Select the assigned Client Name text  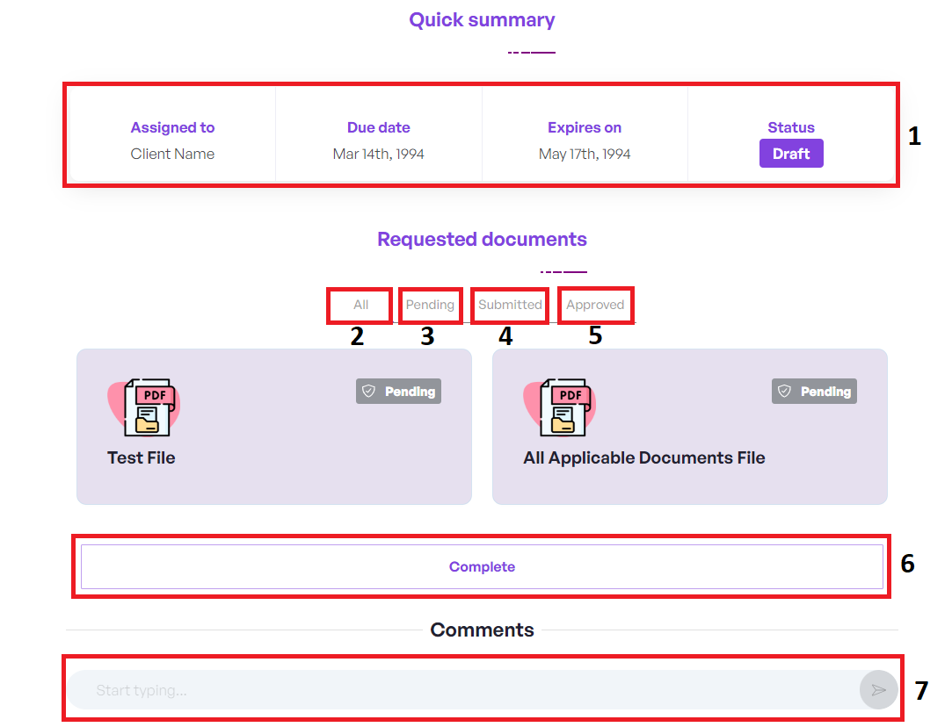[172, 154]
